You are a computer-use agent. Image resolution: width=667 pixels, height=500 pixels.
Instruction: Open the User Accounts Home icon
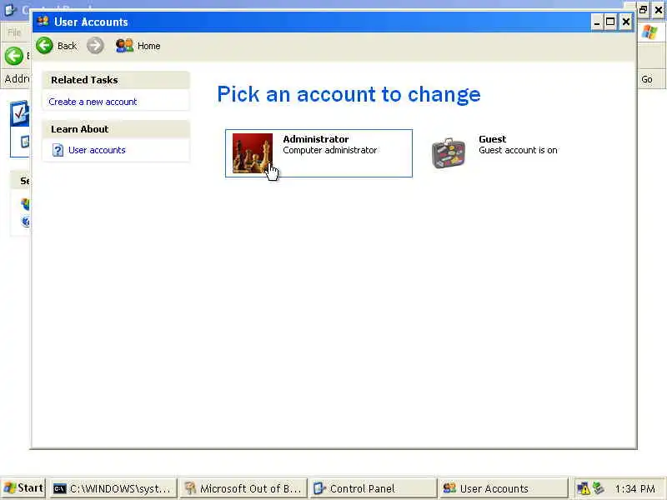pyautogui.click(x=124, y=46)
